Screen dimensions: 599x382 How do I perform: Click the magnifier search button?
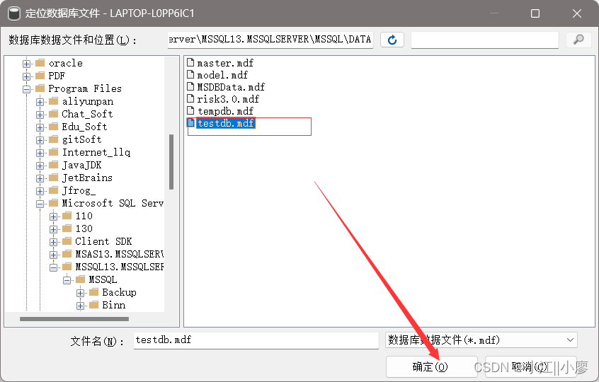[578, 40]
